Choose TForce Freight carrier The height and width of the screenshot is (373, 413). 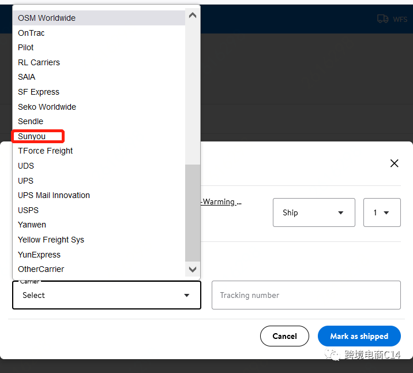point(99,151)
